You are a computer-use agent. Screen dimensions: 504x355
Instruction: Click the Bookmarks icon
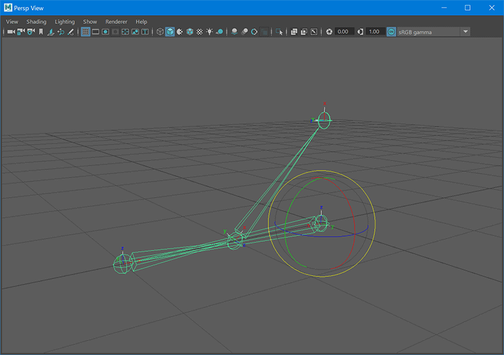tap(41, 31)
